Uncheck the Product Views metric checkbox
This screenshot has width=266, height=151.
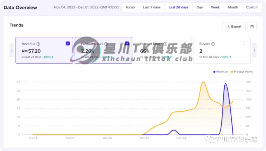click(127, 44)
